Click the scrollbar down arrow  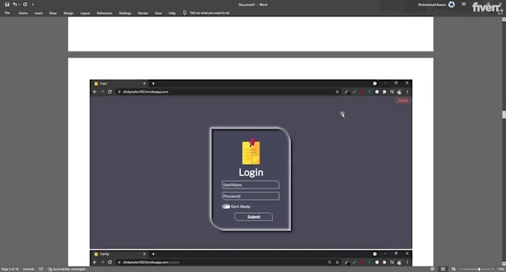(x=504, y=264)
